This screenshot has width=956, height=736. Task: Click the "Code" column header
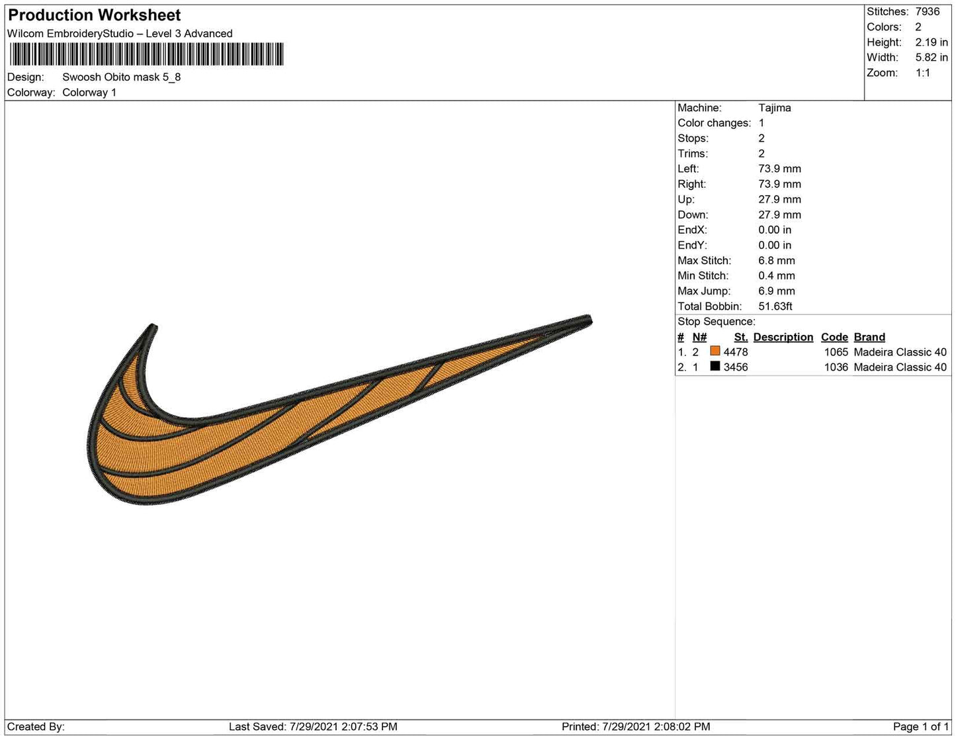coord(834,337)
